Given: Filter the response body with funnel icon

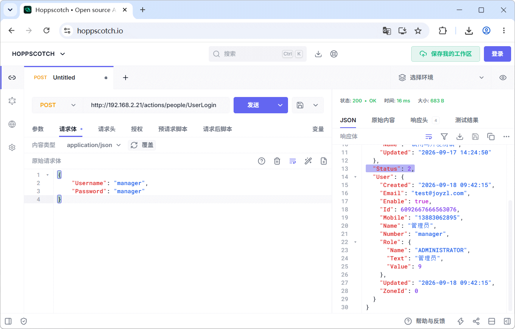Looking at the screenshot, I should (444, 137).
